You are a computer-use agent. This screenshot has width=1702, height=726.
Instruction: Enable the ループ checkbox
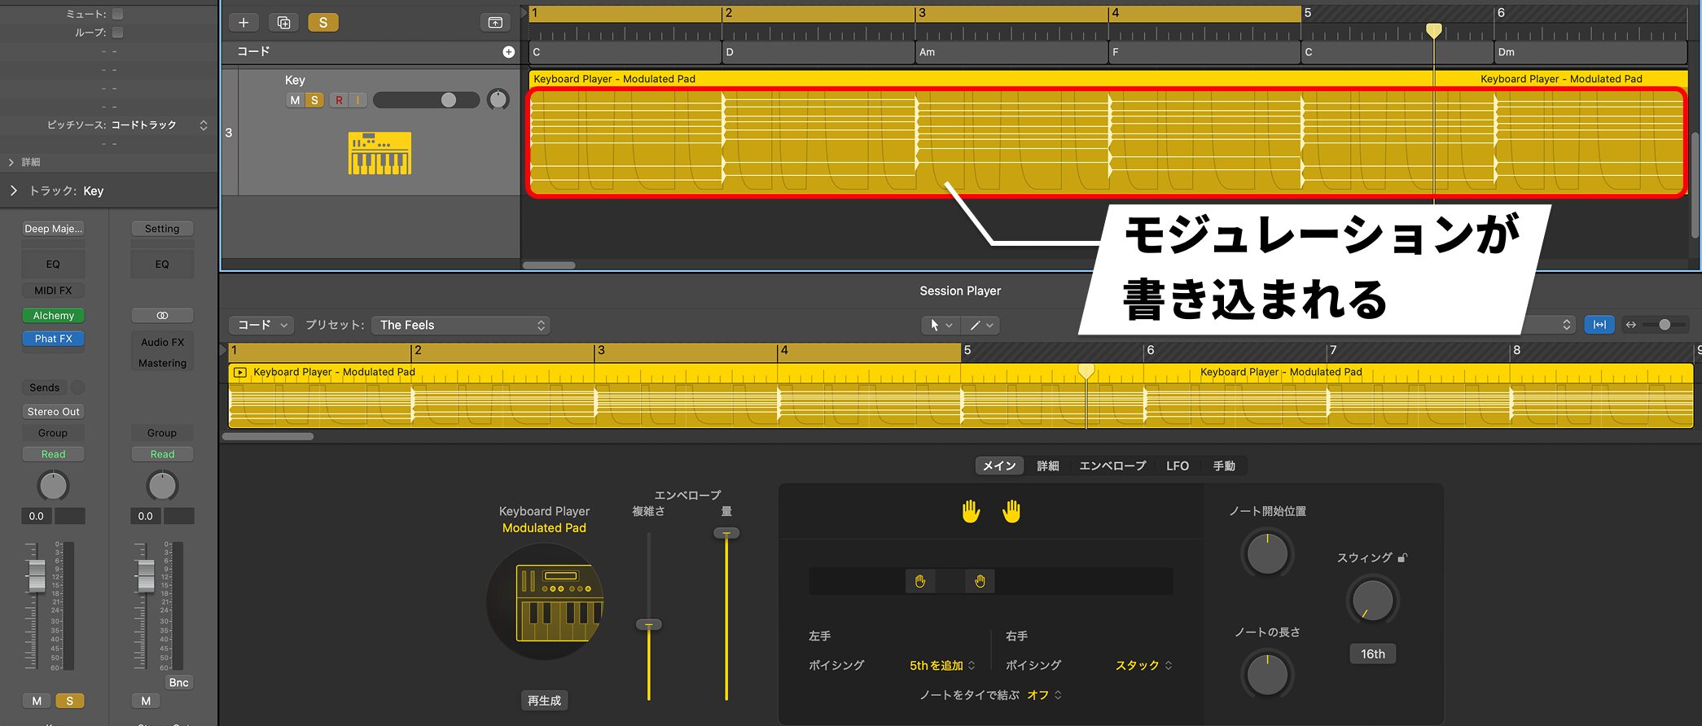point(117,33)
